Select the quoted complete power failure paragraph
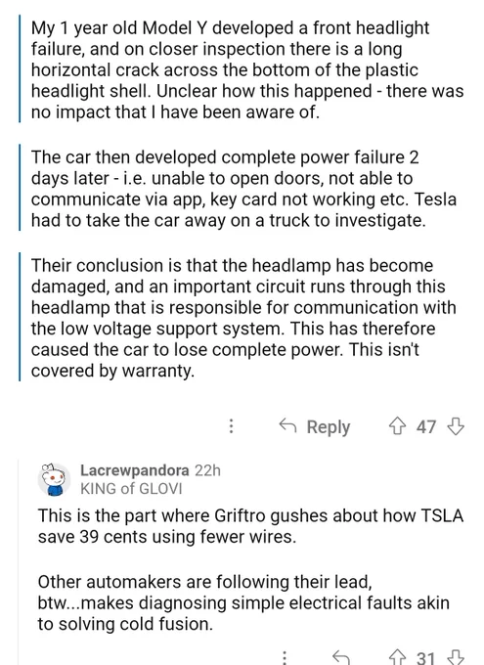484x665 pixels. (243, 189)
